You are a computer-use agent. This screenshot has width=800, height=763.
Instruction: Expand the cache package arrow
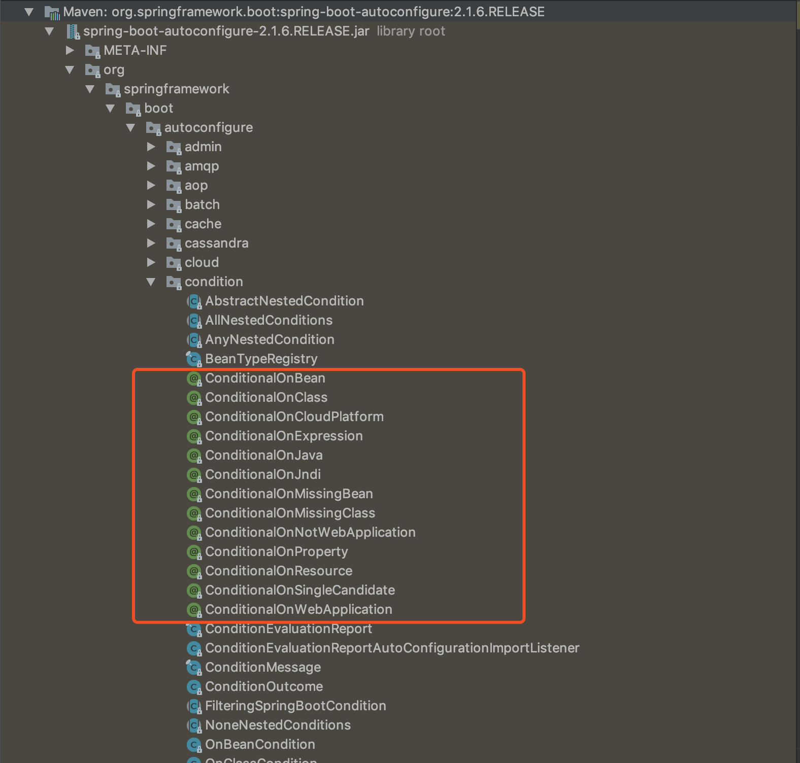coord(151,224)
